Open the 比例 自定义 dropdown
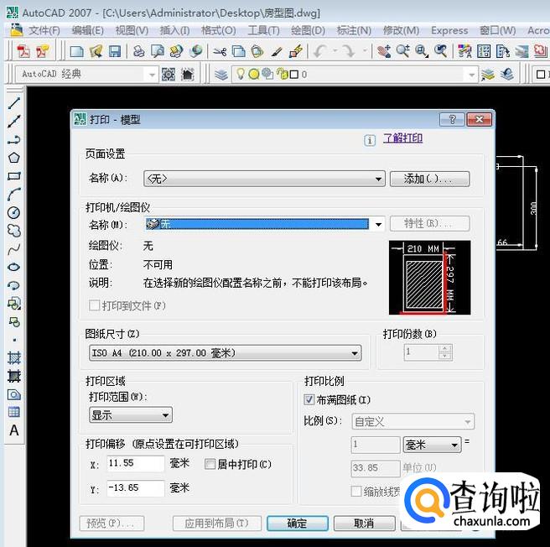 click(412, 421)
